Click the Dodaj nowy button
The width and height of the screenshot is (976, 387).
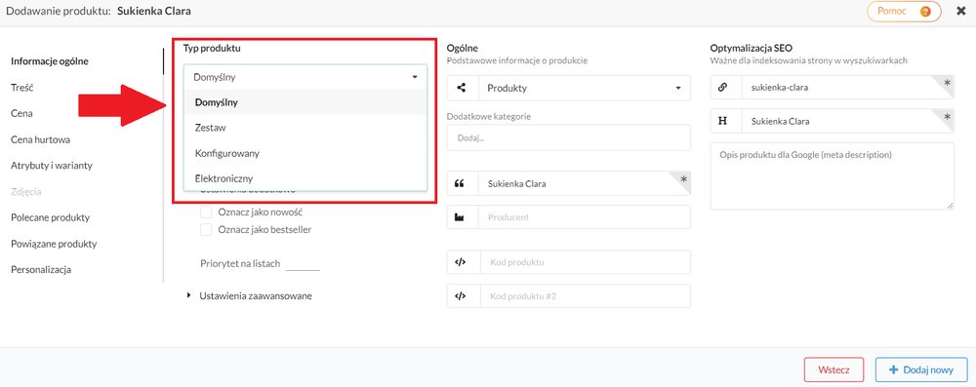pyautogui.click(x=921, y=368)
